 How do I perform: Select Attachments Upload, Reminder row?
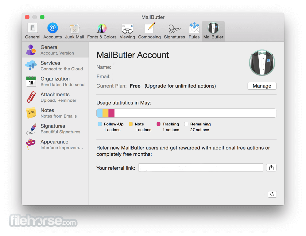pos(56,97)
